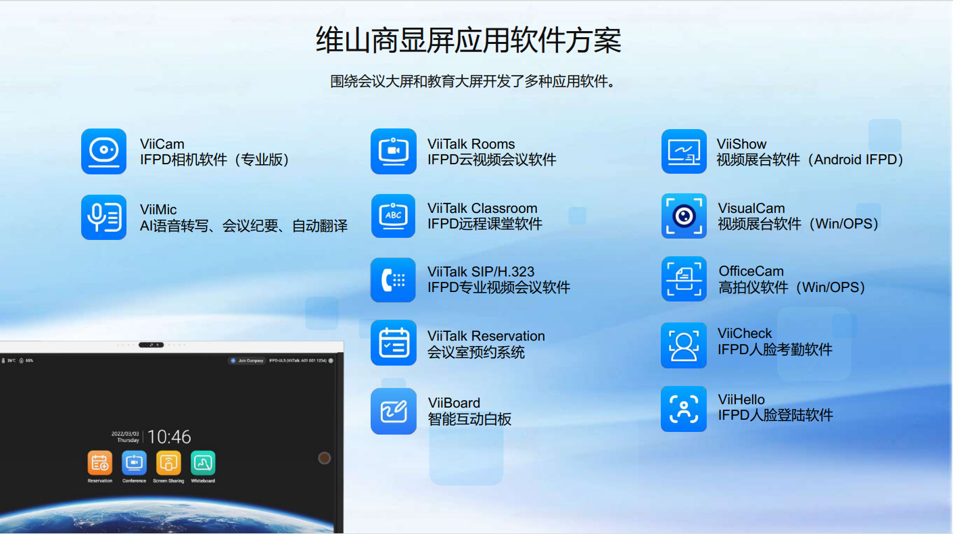Click the IFPD-UL5 ViiTalk ID label

tap(298, 360)
